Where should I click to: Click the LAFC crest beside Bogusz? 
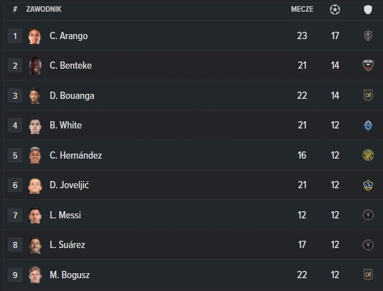click(367, 274)
